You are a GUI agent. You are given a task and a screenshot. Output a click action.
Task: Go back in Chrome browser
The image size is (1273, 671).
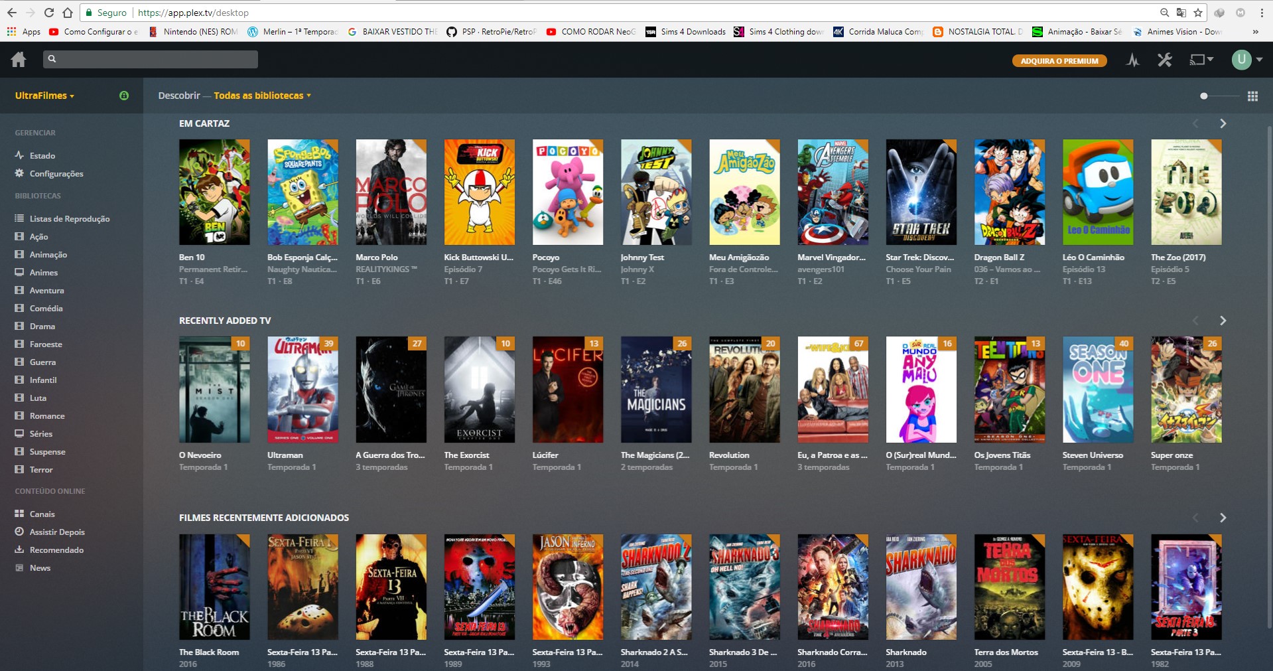[x=12, y=13]
